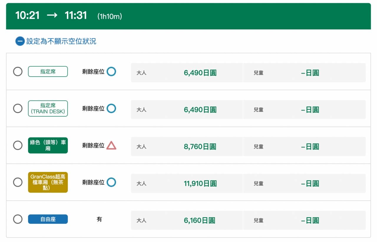This screenshot has height=242, width=377.
Task: Click the gold GranClass超高檔車廂 badge
Action: tap(48, 182)
